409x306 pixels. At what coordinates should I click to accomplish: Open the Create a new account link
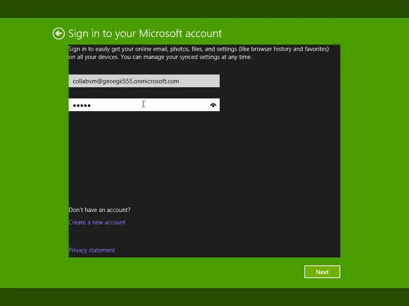point(97,222)
